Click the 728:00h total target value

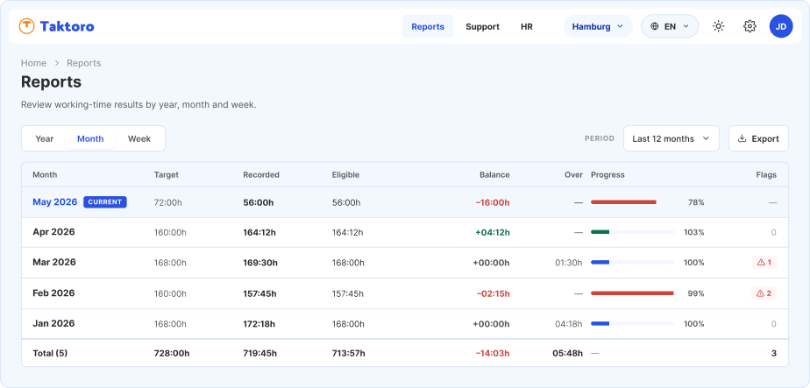pos(172,354)
